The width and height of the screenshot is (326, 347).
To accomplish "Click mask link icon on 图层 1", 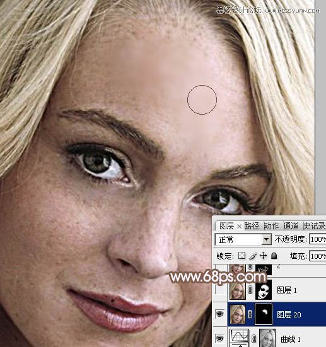I will [x=250, y=290].
